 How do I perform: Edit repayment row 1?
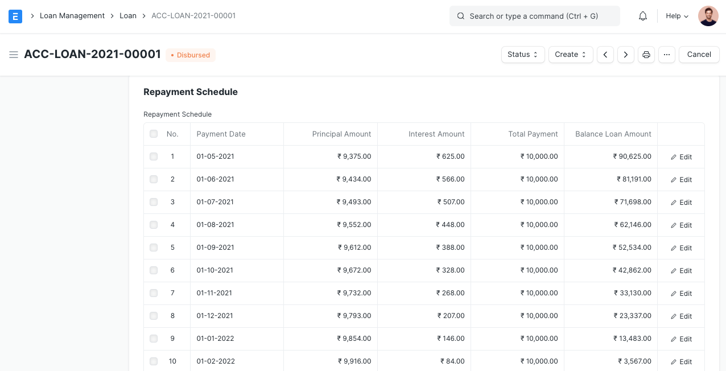(x=681, y=157)
